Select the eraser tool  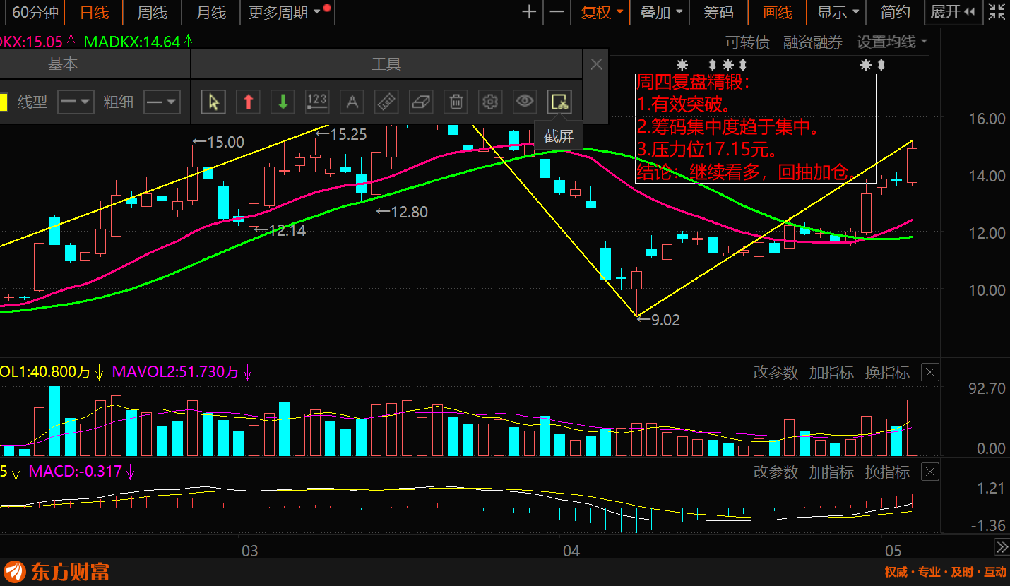click(x=421, y=102)
